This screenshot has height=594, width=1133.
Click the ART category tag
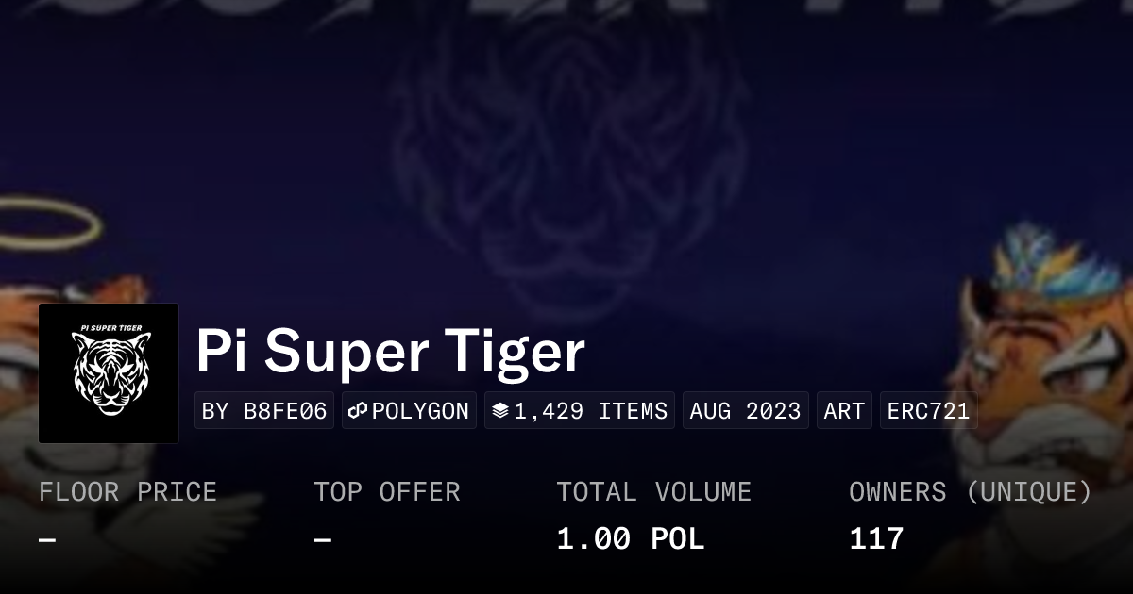click(844, 411)
